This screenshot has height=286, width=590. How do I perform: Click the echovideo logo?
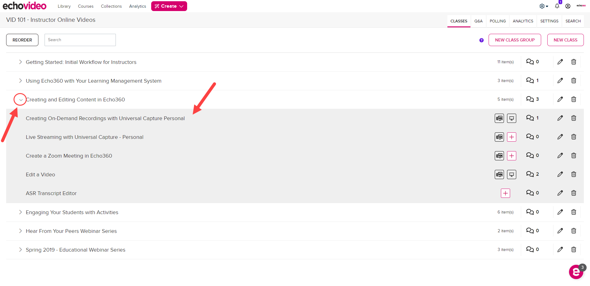pyautogui.click(x=25, y=6)
